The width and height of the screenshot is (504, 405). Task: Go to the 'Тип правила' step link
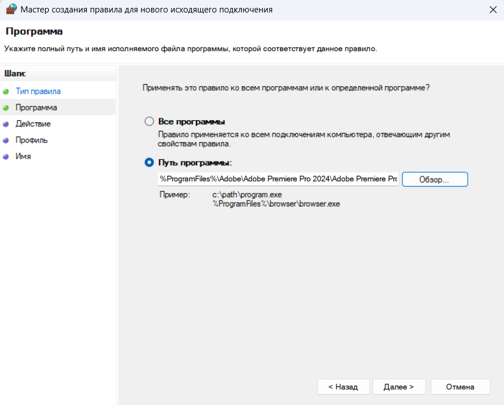click(x=38, y=91)
